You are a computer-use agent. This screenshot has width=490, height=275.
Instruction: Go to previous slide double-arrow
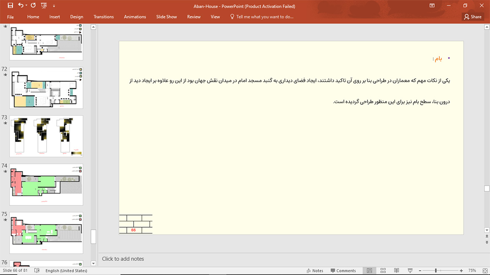pyautogui.click(x=487, y=236)
